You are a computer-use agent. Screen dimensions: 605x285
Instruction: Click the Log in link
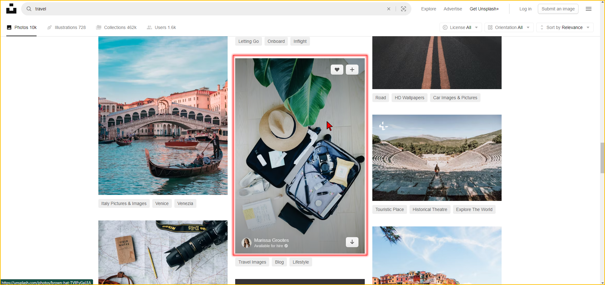tap(525, 9)
